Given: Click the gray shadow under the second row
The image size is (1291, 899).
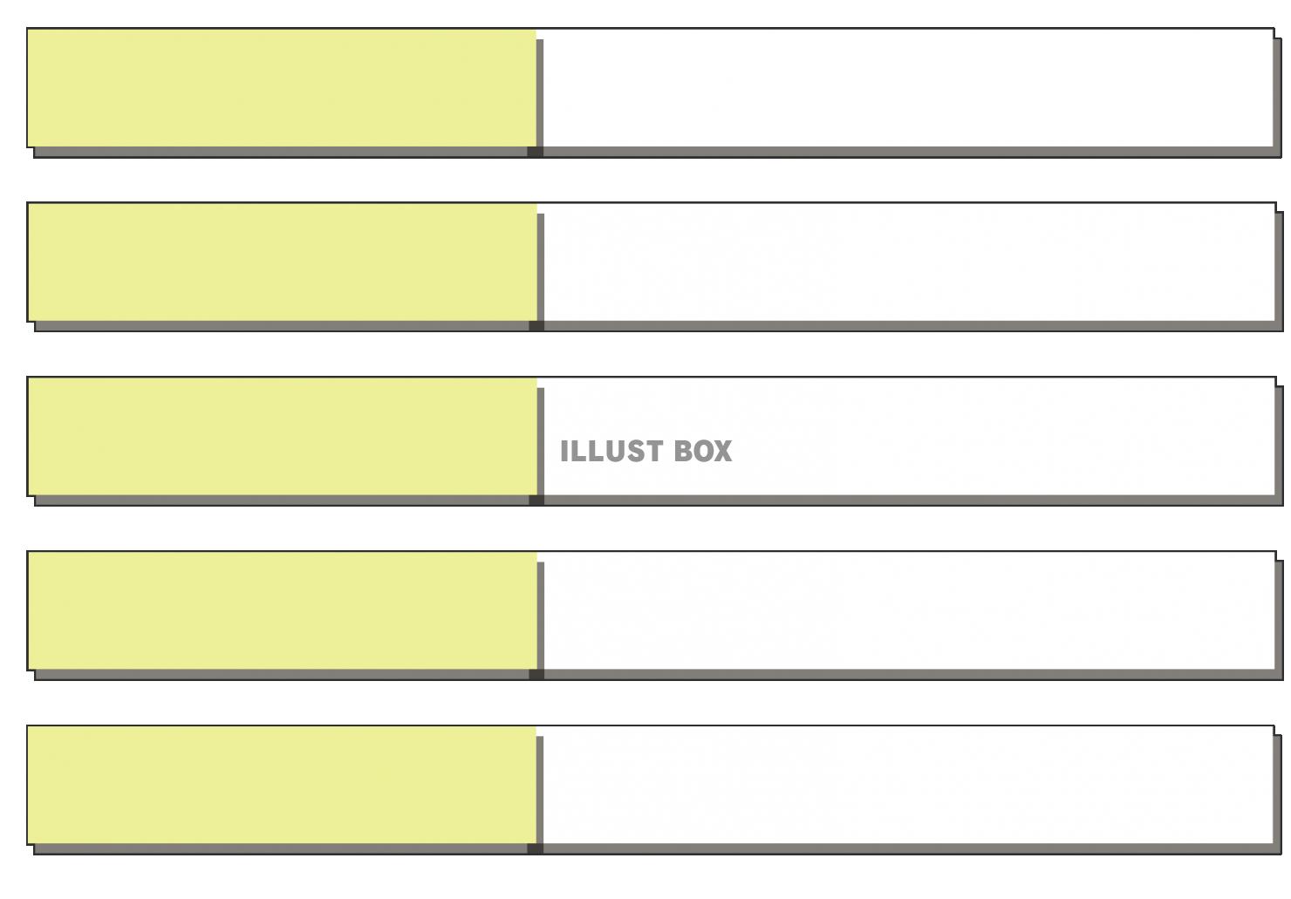Looking at the screenshot, I should [658, 326].
